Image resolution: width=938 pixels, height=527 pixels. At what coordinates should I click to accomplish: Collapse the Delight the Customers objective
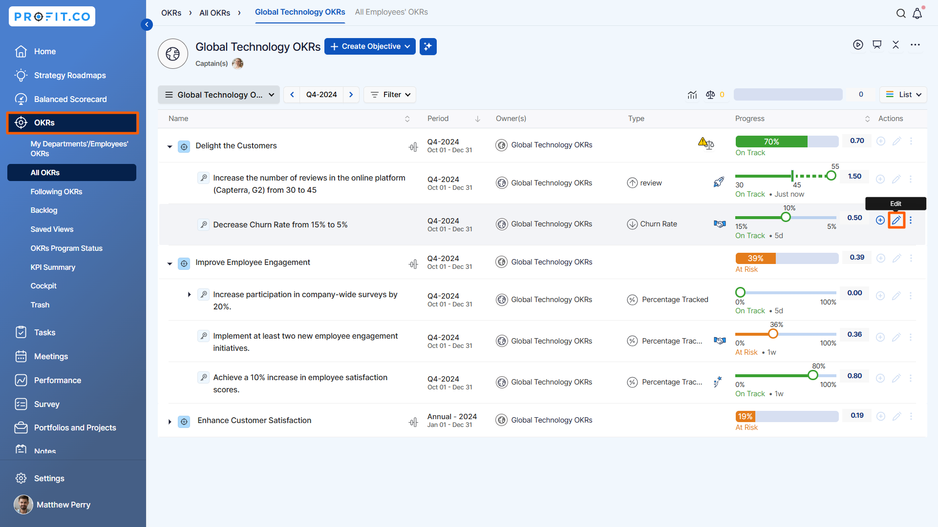tap(170, 146)
